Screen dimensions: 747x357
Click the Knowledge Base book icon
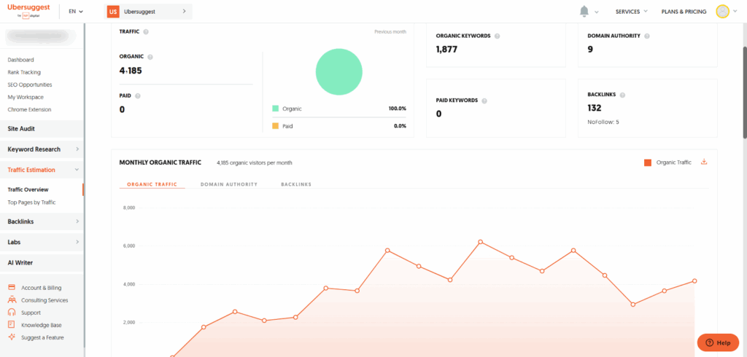tap(12, 325)
